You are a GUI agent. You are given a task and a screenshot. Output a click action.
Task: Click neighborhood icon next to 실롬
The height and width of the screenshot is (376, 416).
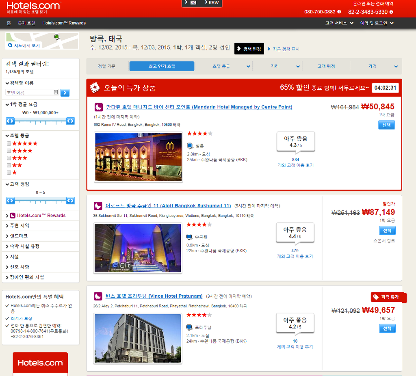[190, 146]
